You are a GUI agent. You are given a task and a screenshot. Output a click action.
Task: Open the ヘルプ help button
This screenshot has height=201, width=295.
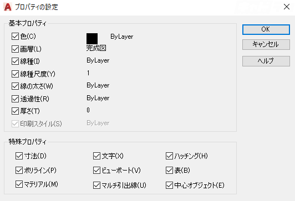[x=266, y=61]
